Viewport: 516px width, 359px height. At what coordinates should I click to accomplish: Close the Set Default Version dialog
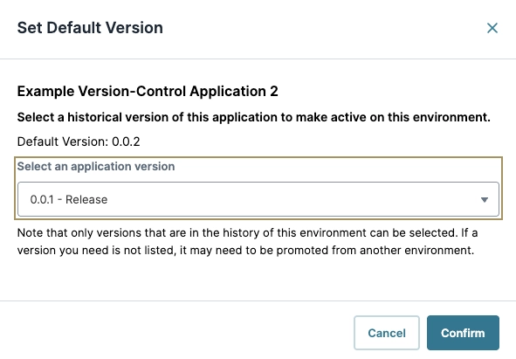coord(492,28)
